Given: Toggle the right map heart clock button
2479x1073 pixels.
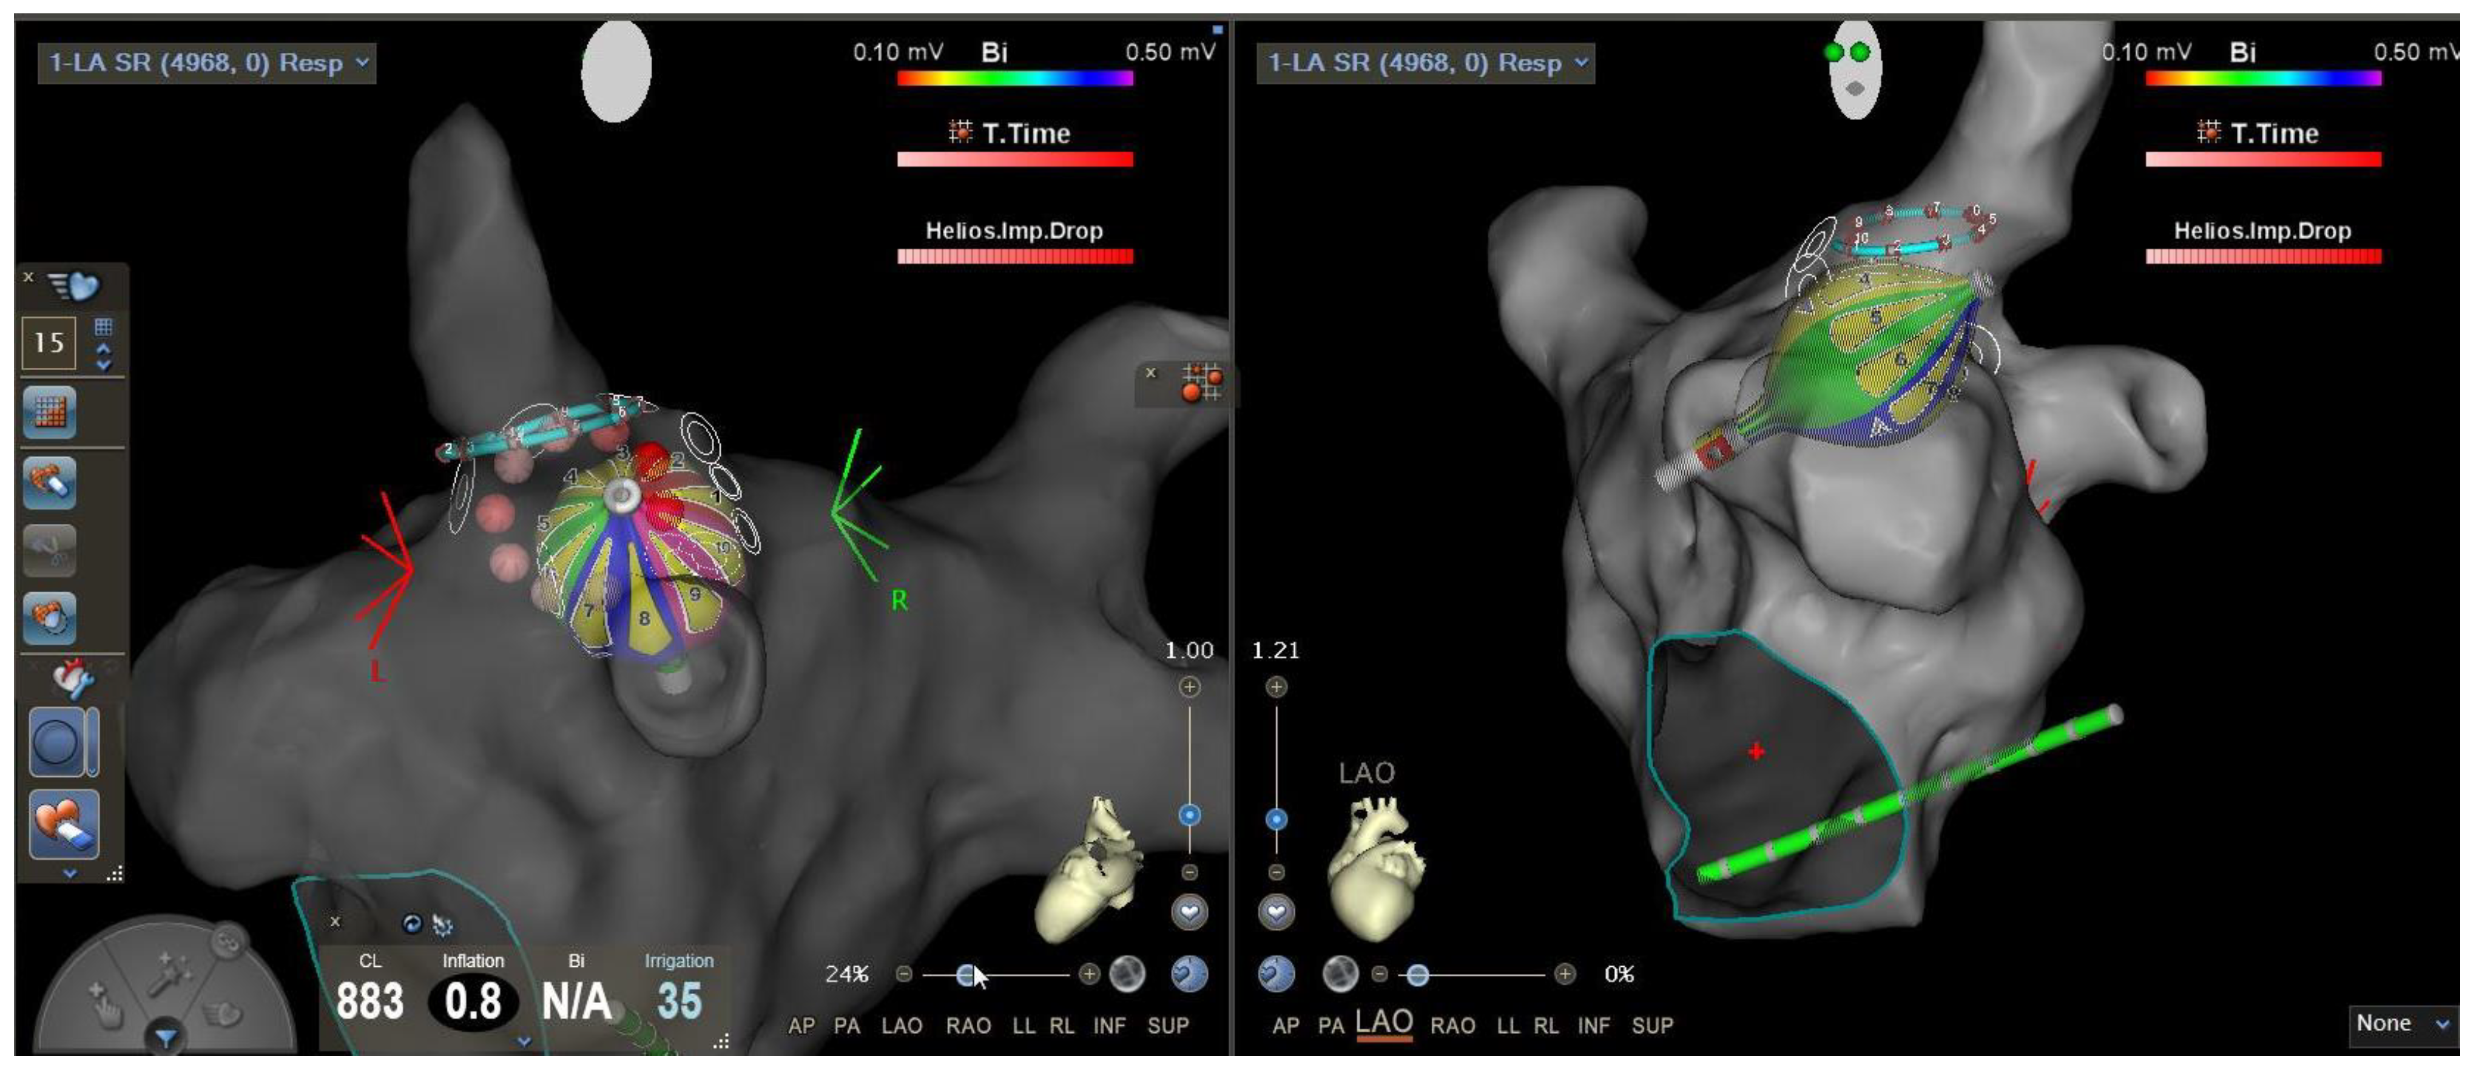Looking at the screenshot, I should point(1276,975).
